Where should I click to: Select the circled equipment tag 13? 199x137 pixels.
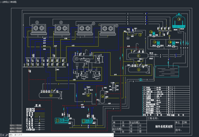(37, 22)
